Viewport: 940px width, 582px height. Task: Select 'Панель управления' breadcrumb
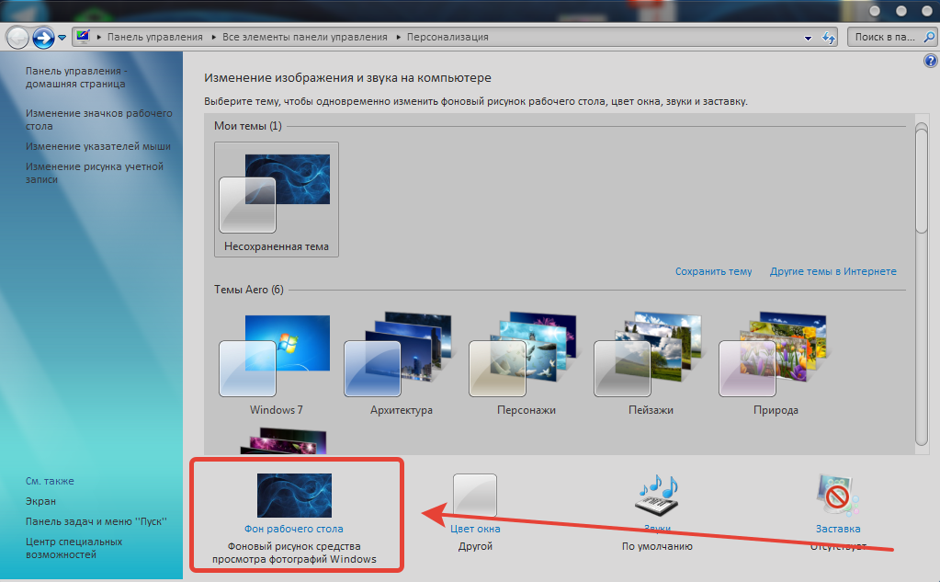pos(154,37)
